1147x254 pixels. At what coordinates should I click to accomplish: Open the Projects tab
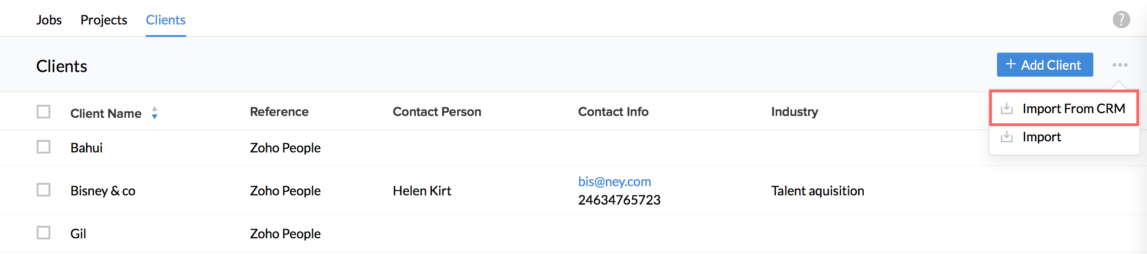[104, 20]
